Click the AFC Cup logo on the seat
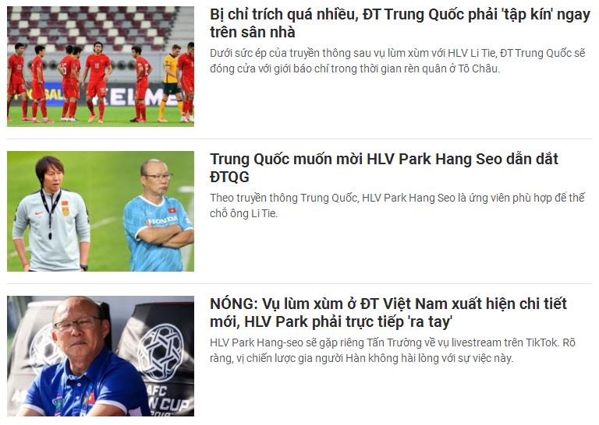The width and height of the screenshot is (599, 425). tap(161, 353)
